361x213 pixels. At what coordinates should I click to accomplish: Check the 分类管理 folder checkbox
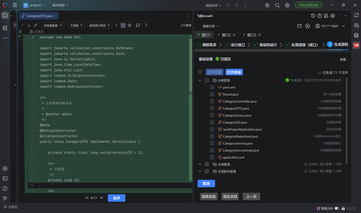(207, 80)
